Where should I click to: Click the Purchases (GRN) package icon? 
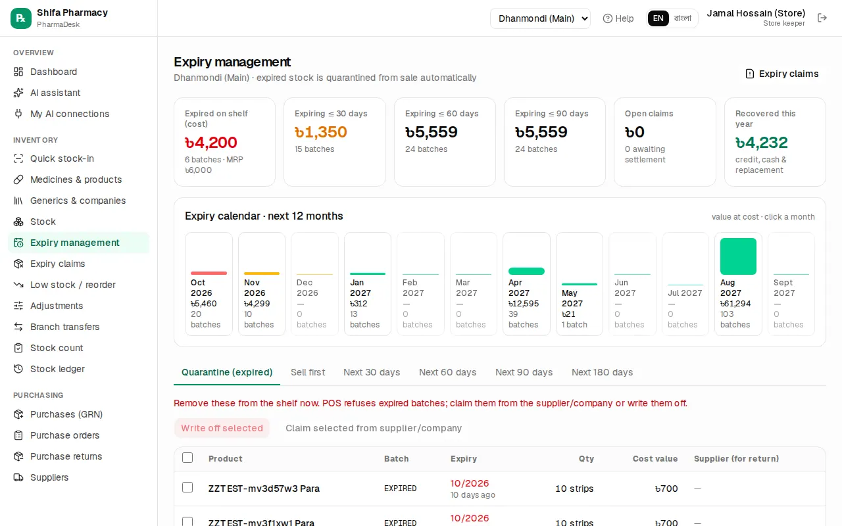pyautogui.click(x=18, y=414)
